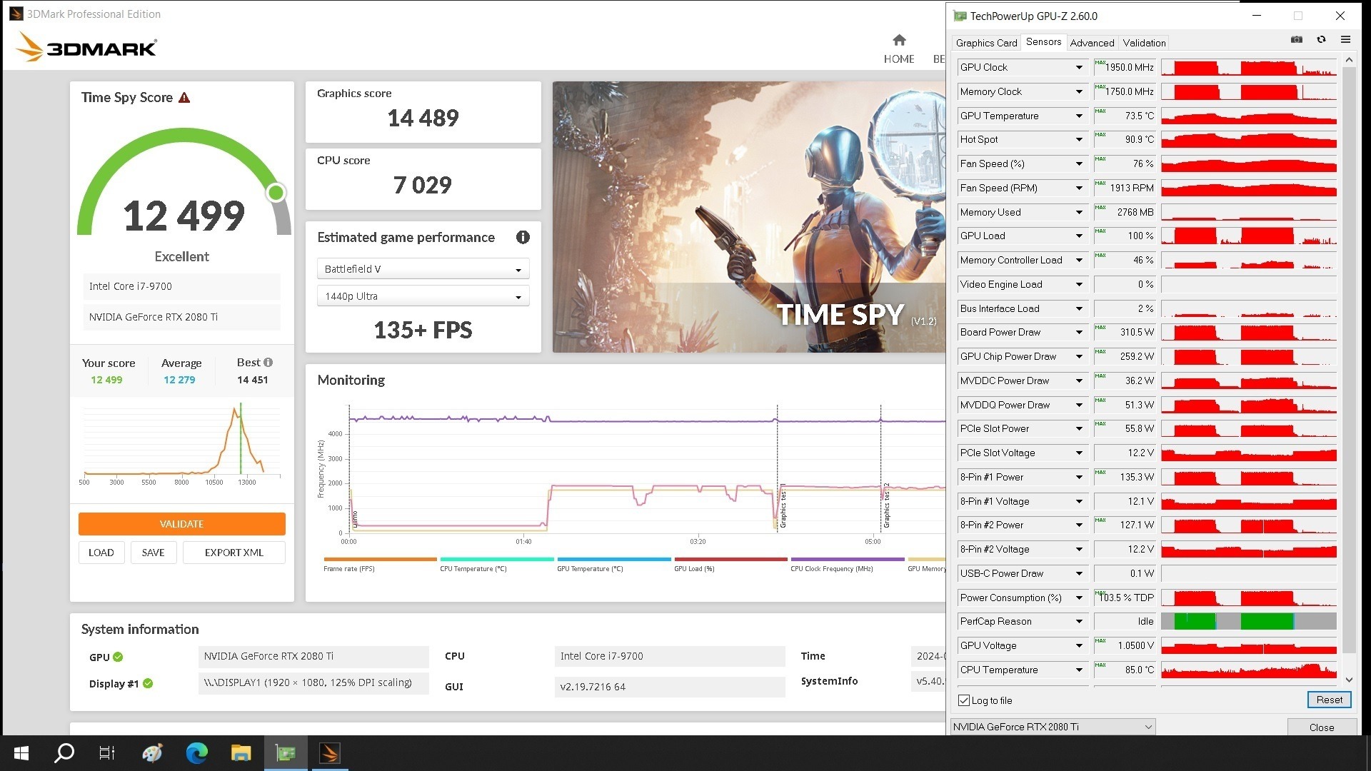Open the 1440p Ultra resolution dropdown

click(423, 296)
